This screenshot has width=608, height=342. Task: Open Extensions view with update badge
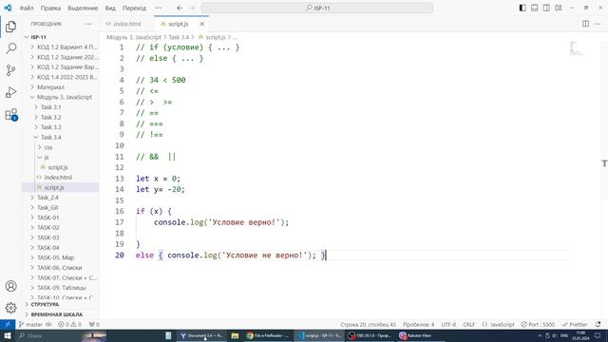(x=10, y=115)
